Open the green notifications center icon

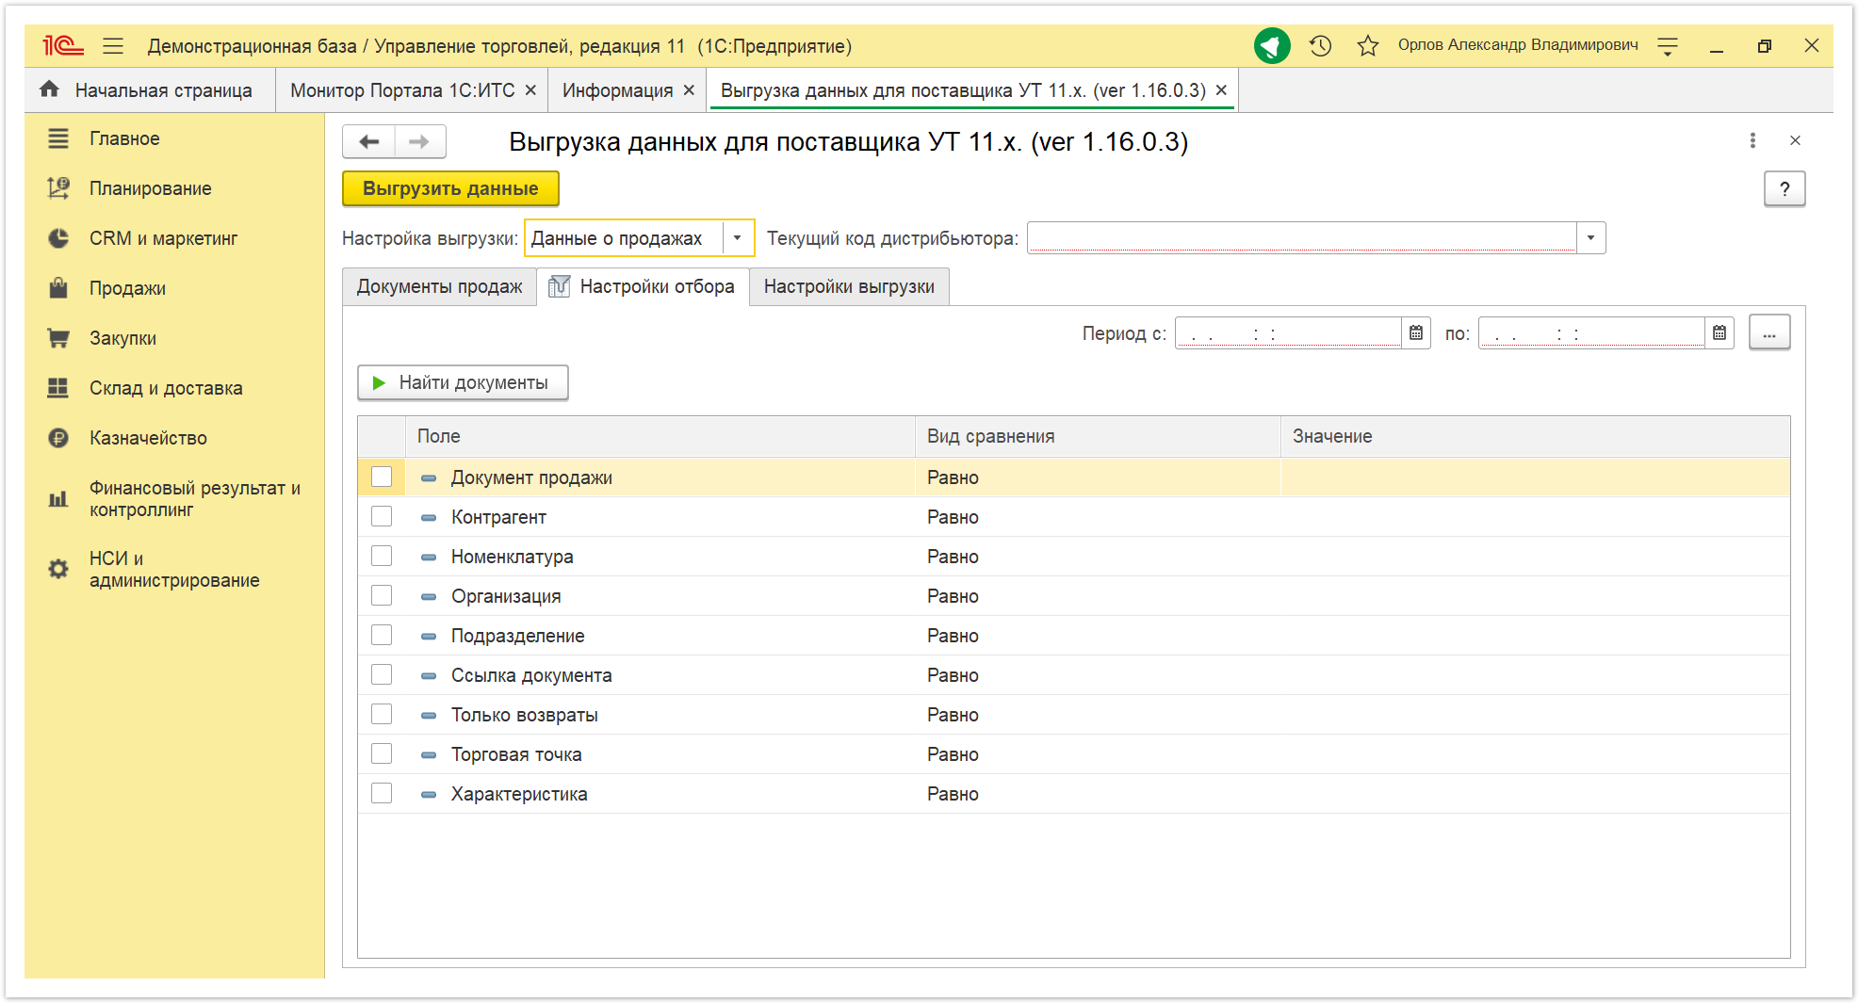(x=1272, y=45)
